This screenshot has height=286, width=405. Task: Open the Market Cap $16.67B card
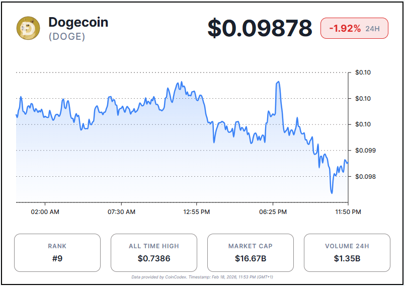point(250,253)
